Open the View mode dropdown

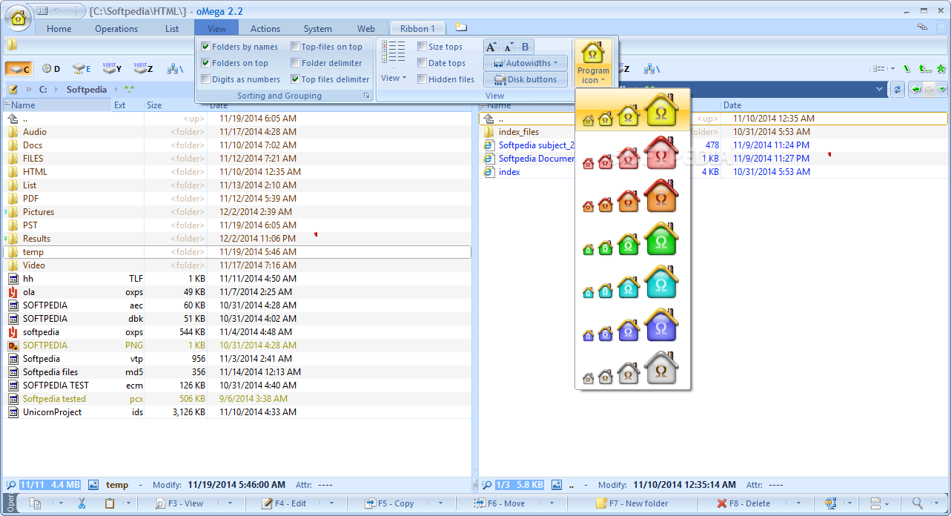pos(394,78)
